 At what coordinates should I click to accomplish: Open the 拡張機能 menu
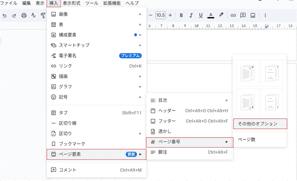(112, 3)
